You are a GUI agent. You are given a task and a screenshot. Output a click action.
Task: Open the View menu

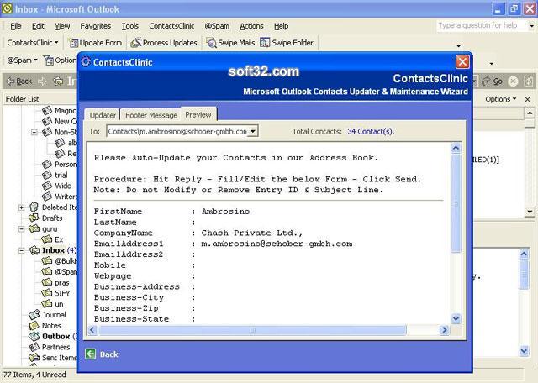click(62, 26)
